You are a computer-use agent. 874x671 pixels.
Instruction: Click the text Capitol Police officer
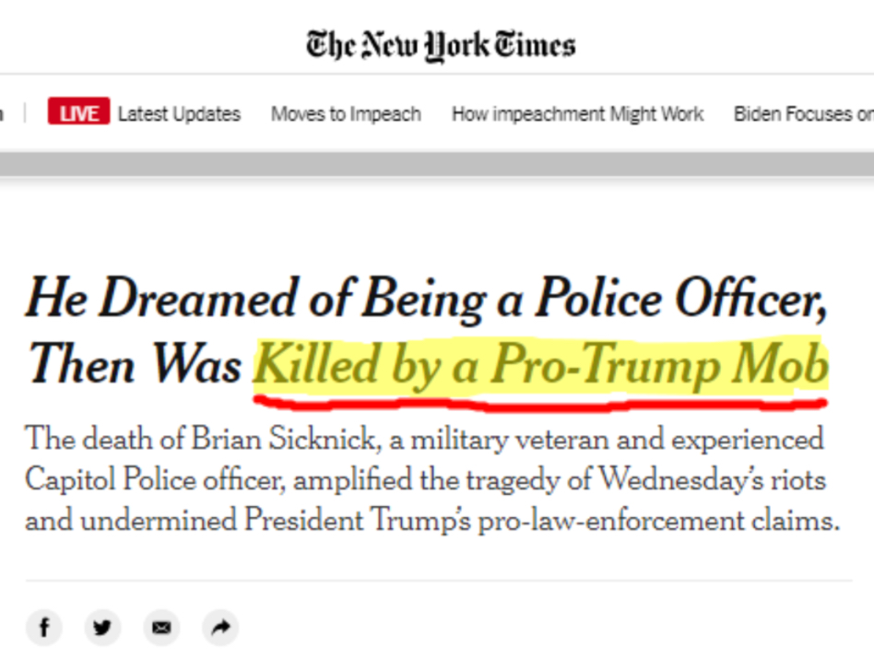point(156,480)
